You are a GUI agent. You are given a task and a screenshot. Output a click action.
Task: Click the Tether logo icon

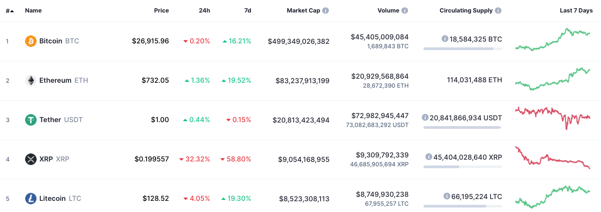tap(30, 120)
